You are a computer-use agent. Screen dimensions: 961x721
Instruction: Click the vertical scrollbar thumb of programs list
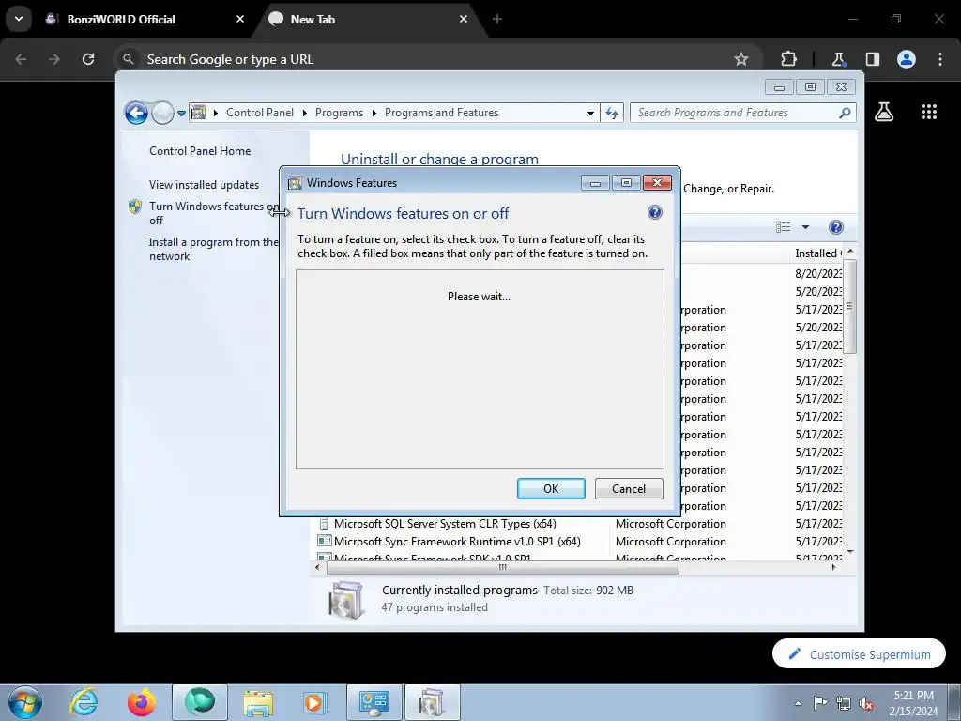[849, 306]
